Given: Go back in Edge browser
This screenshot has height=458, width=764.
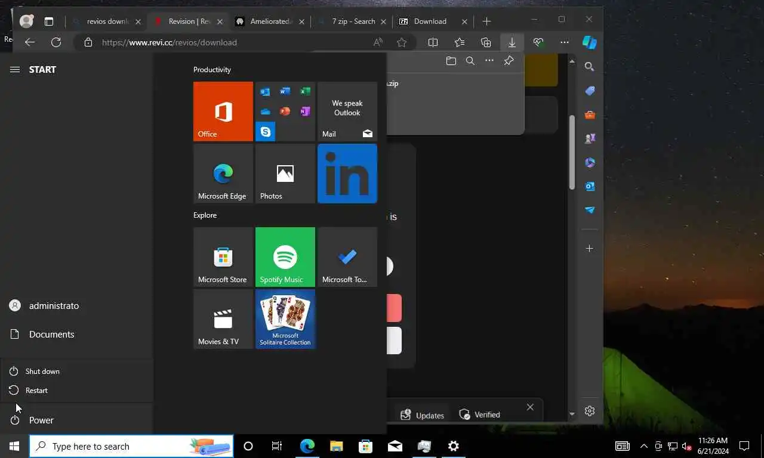Looking at the screenshot, I should (30, 42).
